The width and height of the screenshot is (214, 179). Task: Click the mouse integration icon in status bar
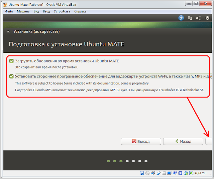coord(186,173)
